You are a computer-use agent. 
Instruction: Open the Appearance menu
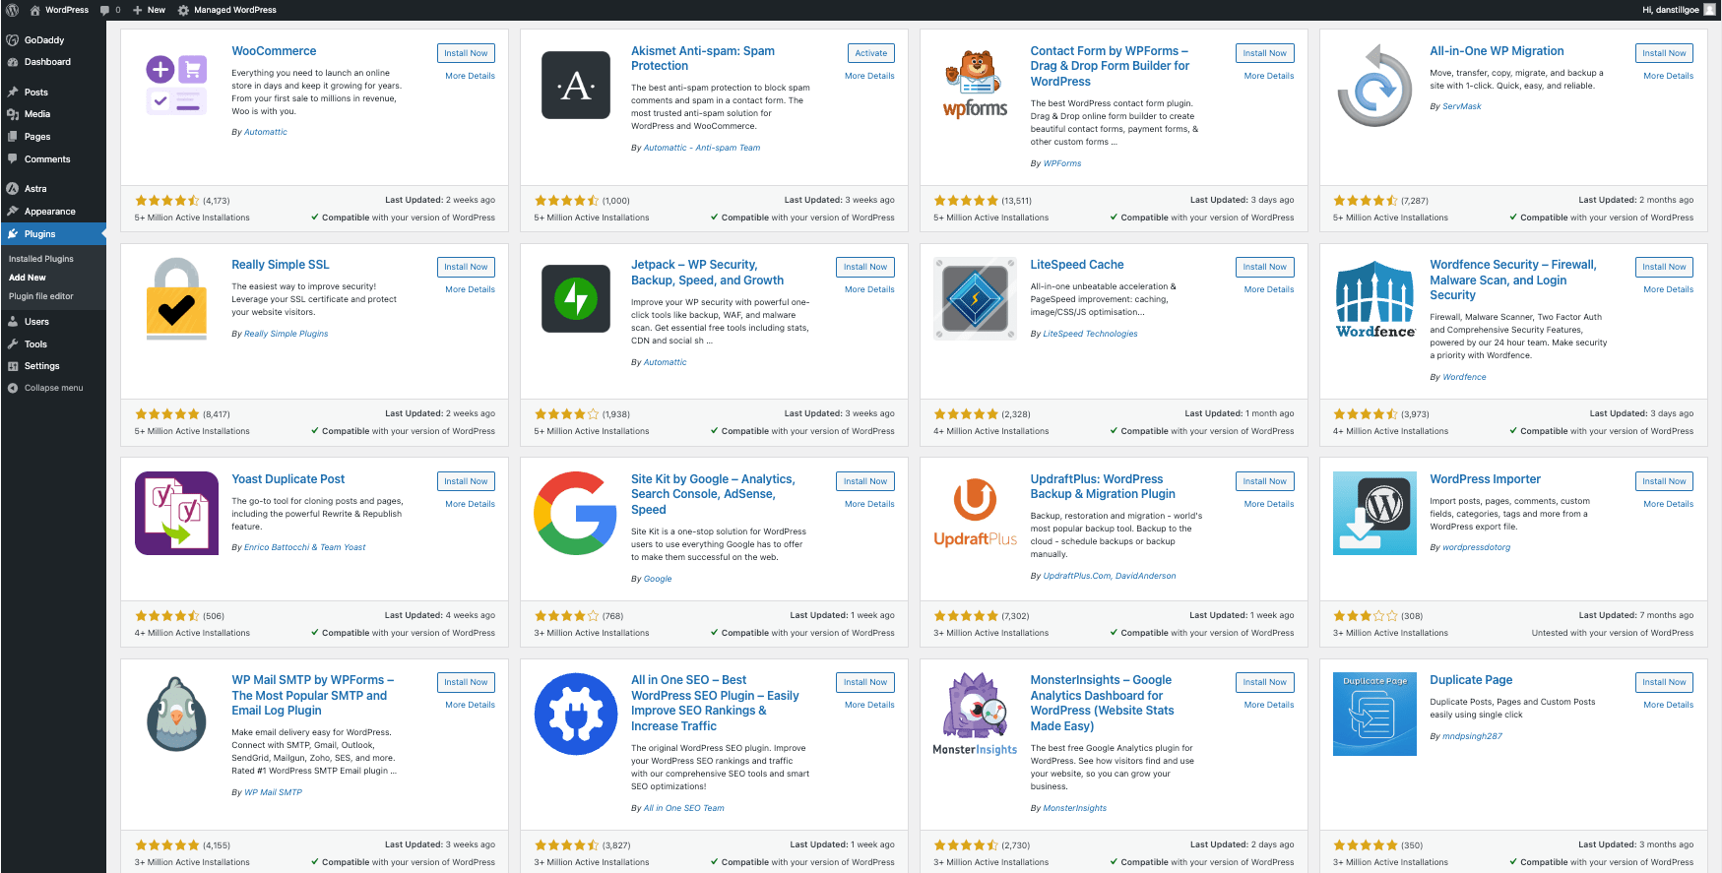[x=49, y=212]
